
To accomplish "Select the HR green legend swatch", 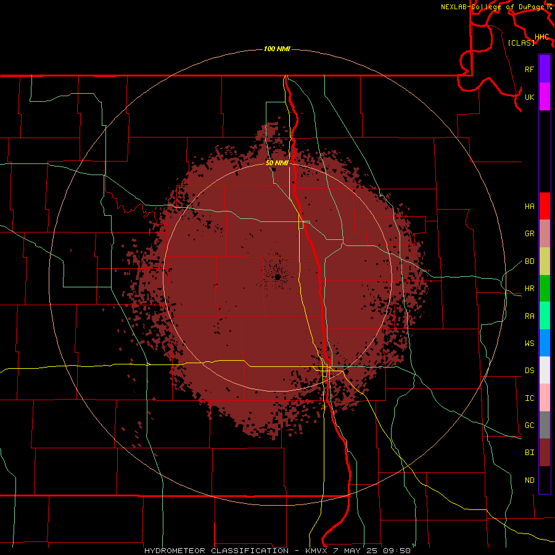I will (545, 288).
